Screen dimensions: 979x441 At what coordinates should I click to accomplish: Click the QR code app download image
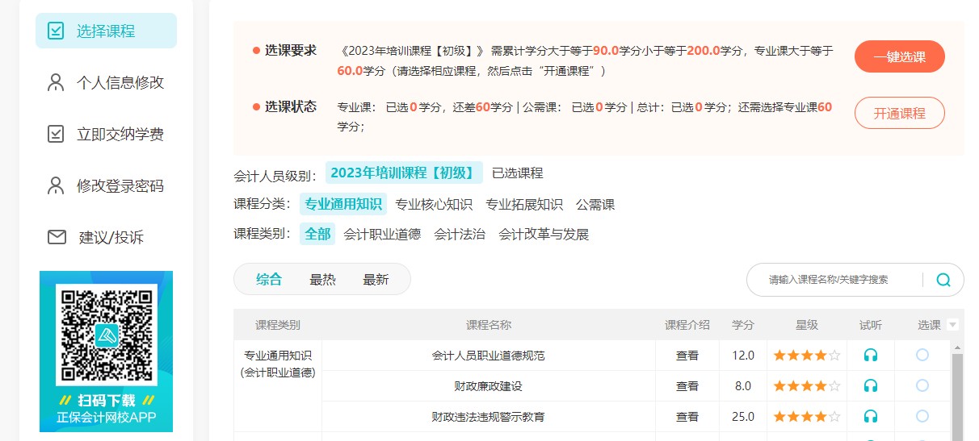(106, 334)
